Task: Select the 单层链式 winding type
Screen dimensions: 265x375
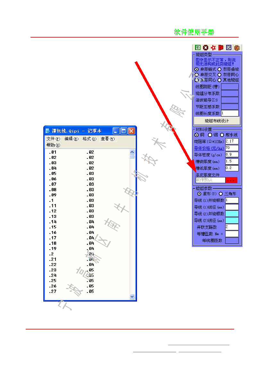Action: coord(197,69)
